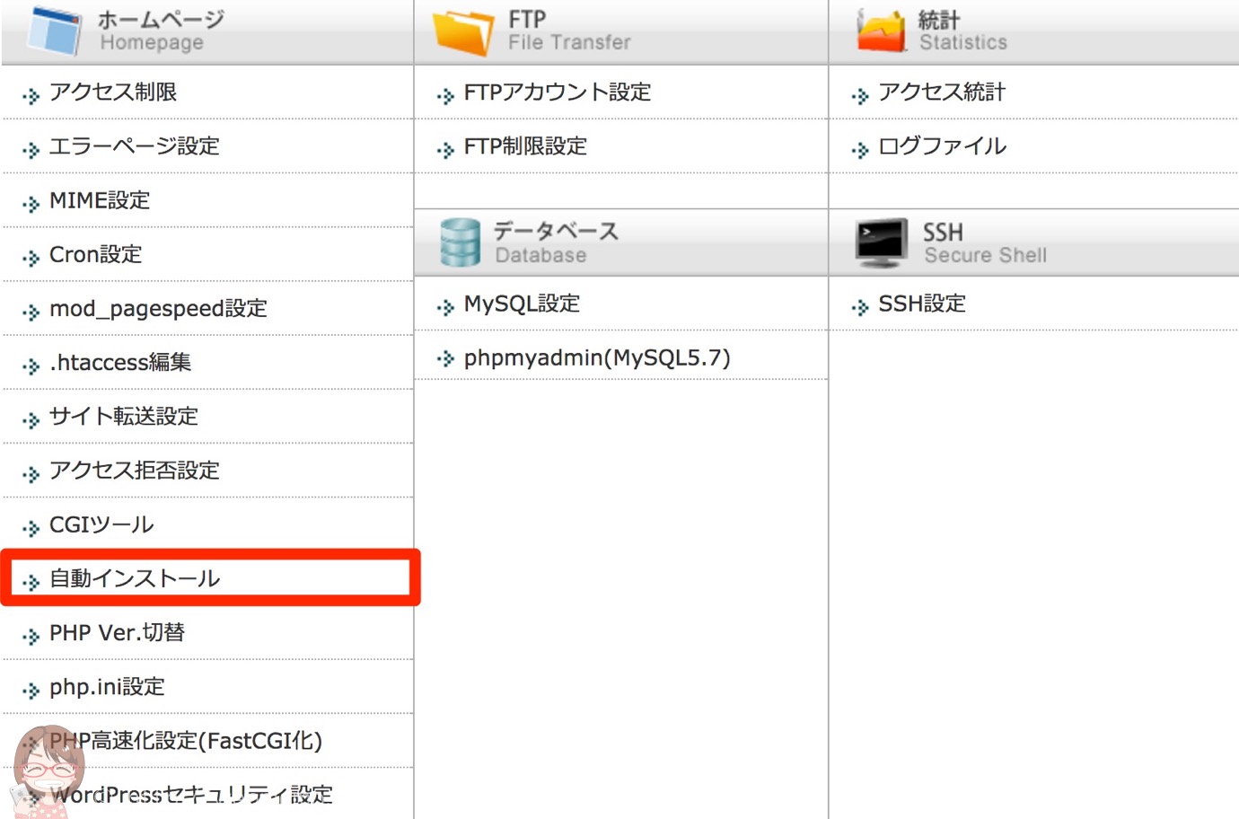Image resolution: width=1239 pixels, height=819 pixels.
Task: Click the データベース Database heading text
Action: point(557,242)
